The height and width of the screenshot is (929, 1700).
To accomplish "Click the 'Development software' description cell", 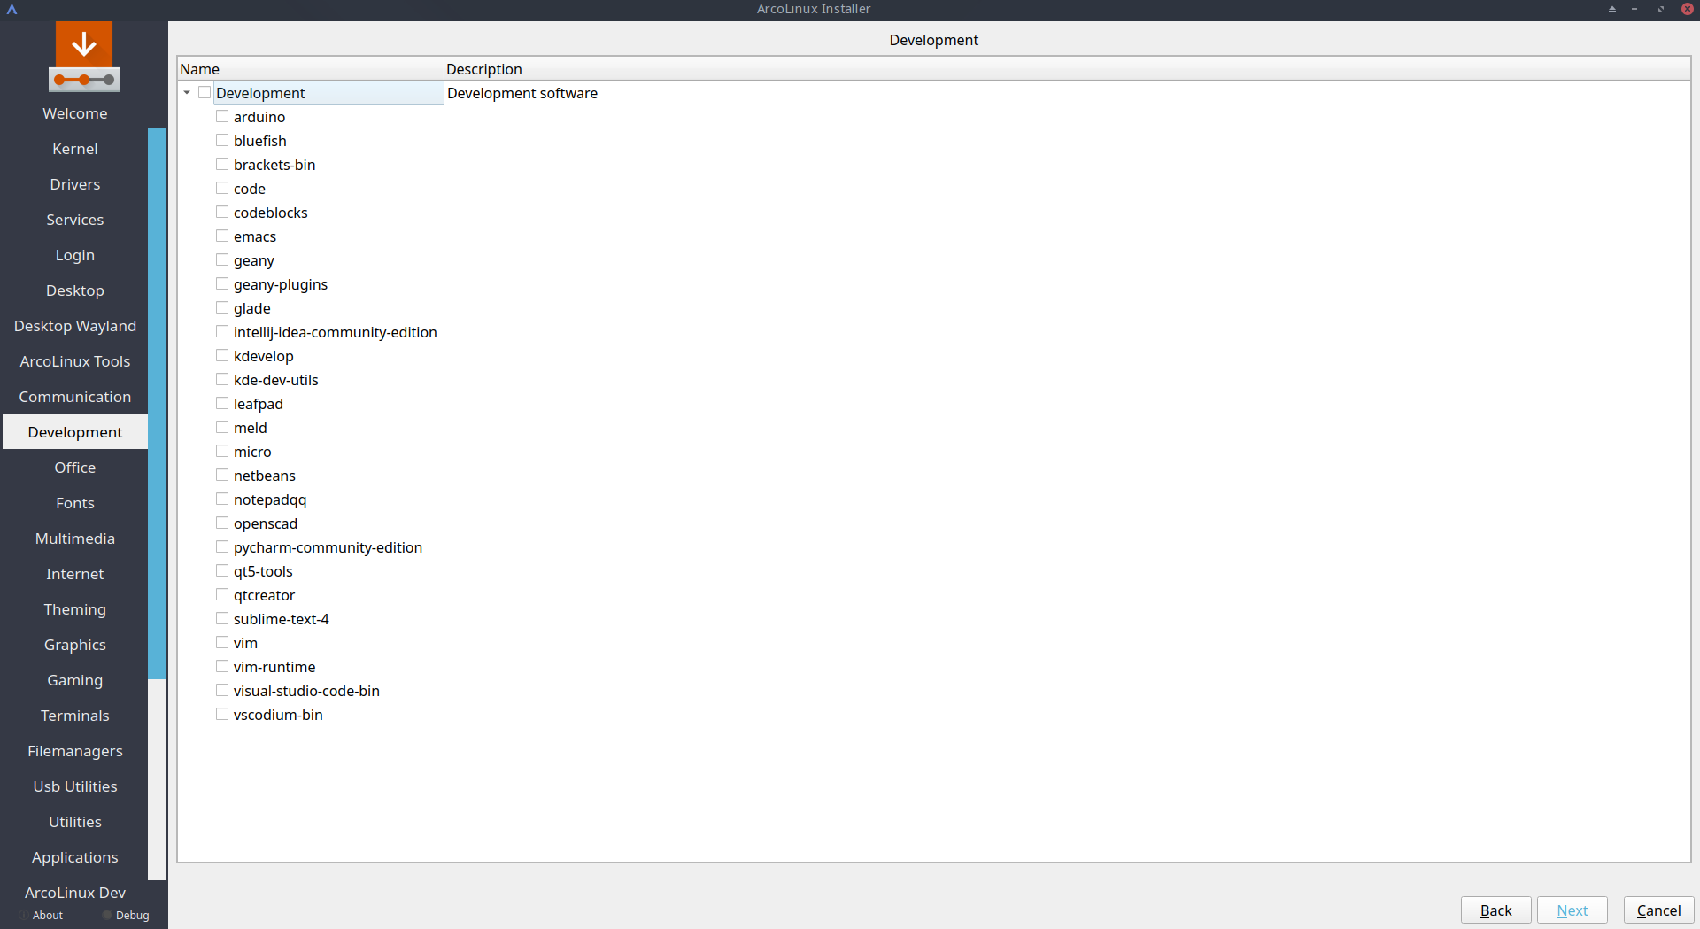I will (522, 93).
